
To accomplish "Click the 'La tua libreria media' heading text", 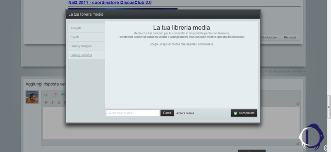I will click(x=182, y=28).
